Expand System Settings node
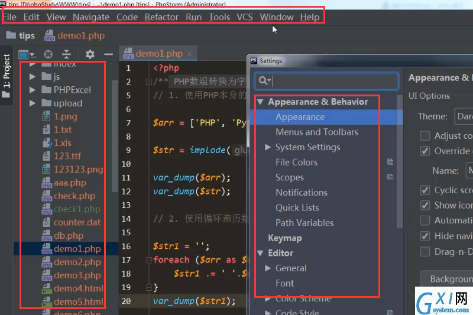 [x=268, y=147]
